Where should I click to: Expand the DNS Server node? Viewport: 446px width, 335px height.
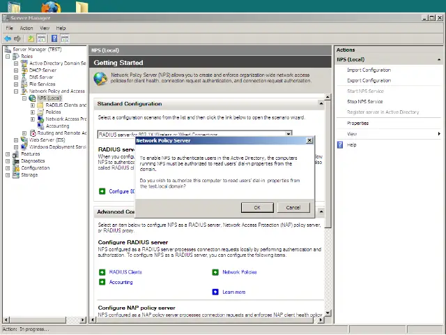(16, 77)
